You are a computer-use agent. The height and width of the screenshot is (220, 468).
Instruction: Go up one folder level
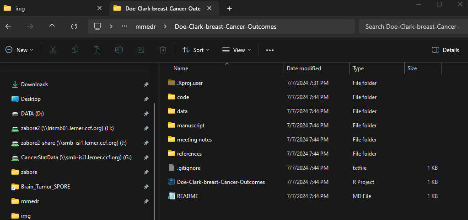[x=52, y=26]
